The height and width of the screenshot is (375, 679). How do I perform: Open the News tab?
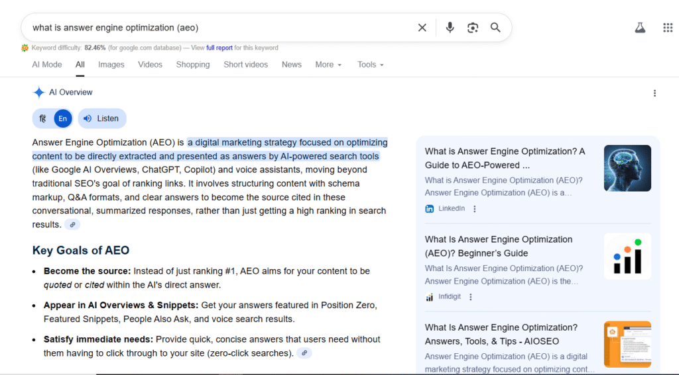[x=292, y=65]
